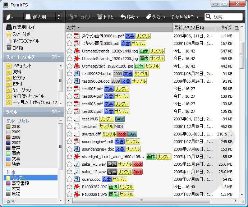Screen dimensions: 248x207
Task: Select the file test003.pdf
Action: click(92, 104)
